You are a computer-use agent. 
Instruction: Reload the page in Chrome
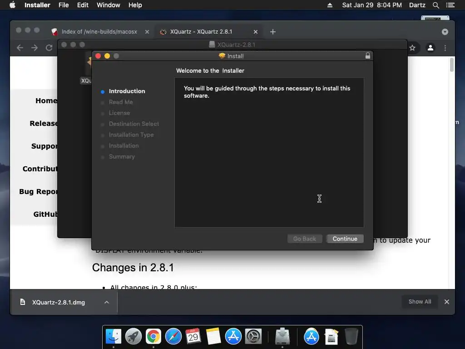point(49,48)
